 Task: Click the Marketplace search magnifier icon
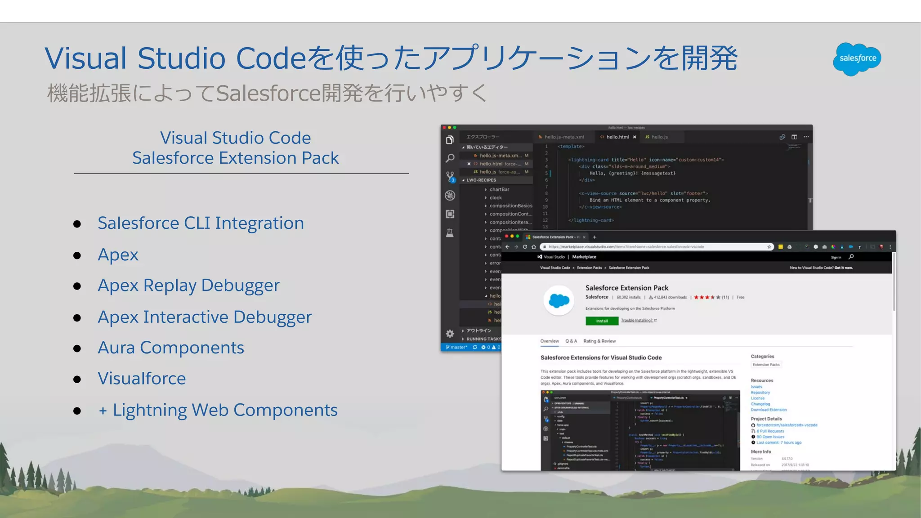click(x=851, y=257)
